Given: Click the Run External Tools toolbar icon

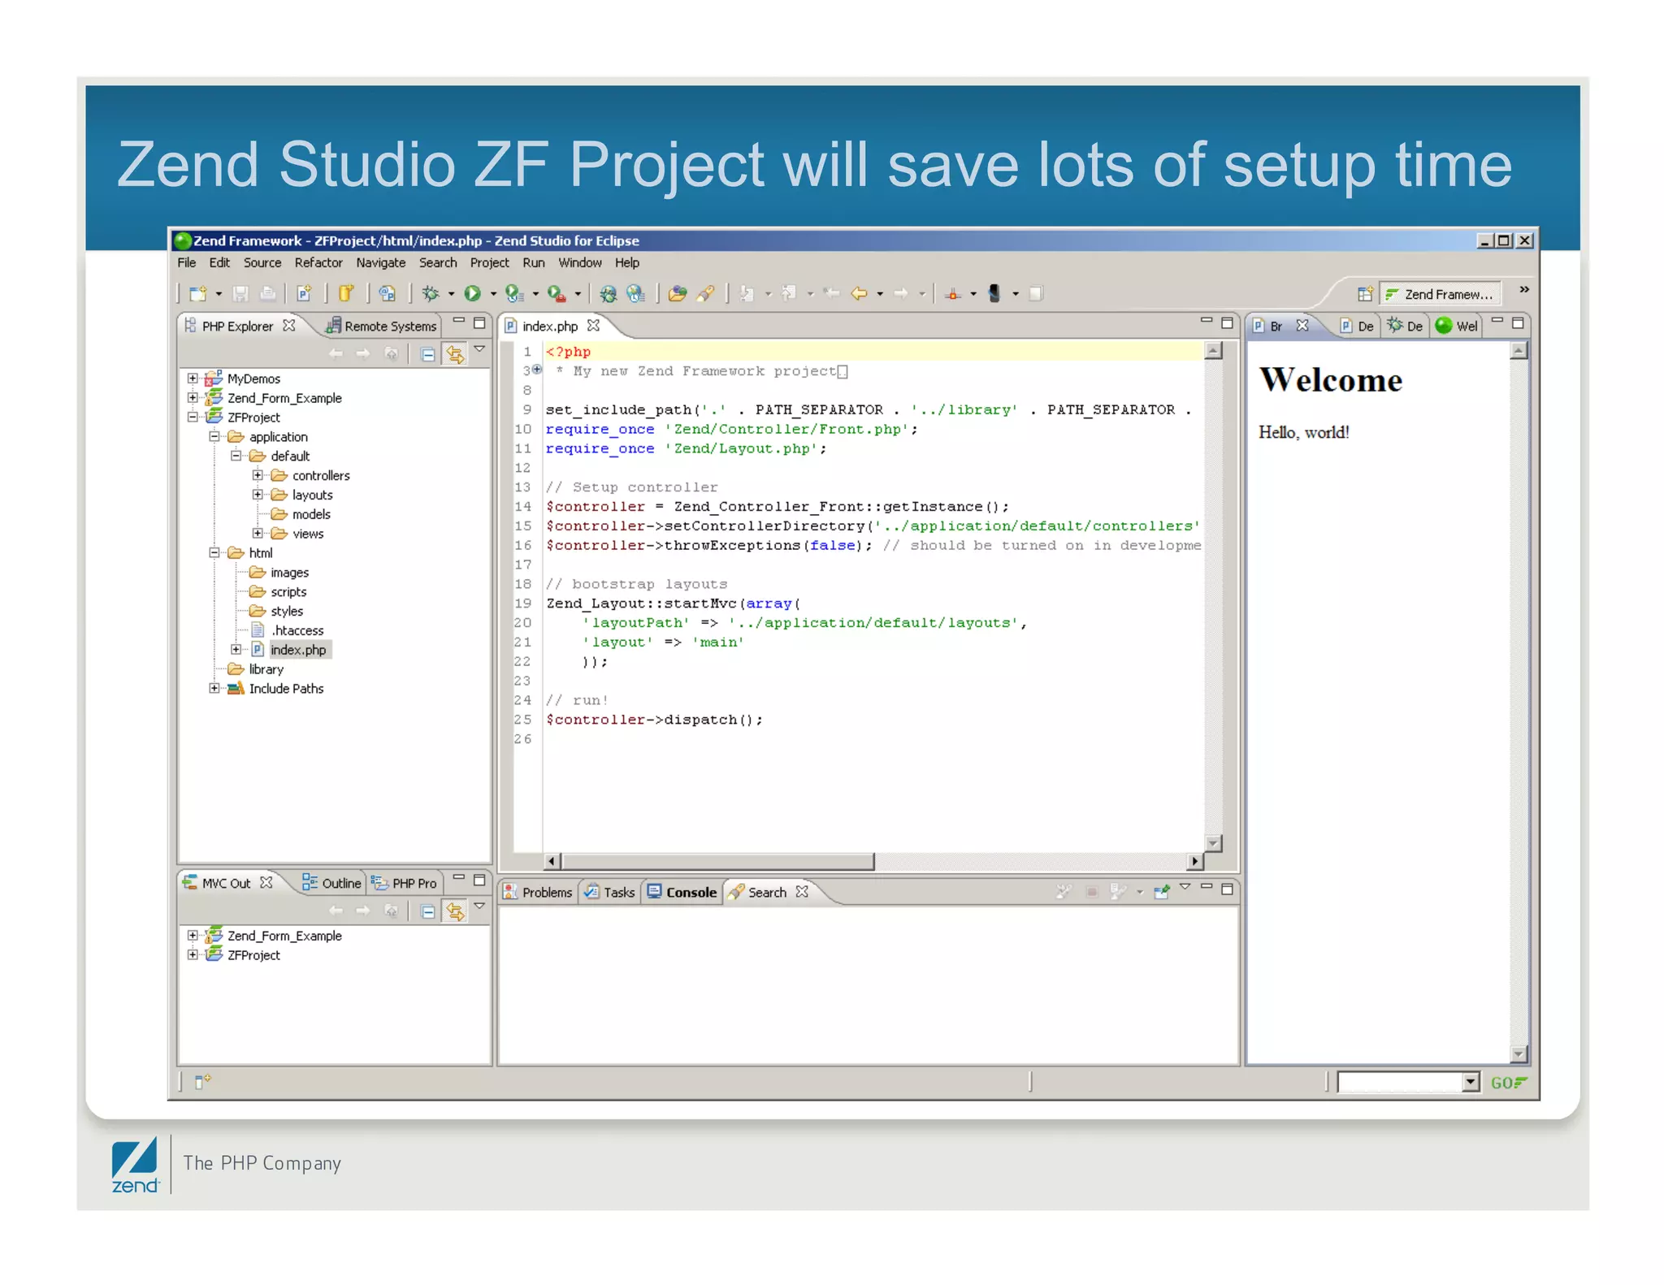Looking at the screenshot, I should pyautogui.click(x=557, y=293).
